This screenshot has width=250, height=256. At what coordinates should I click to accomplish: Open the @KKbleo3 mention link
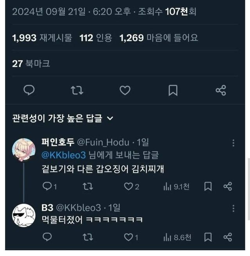click(x=63, y=155)
